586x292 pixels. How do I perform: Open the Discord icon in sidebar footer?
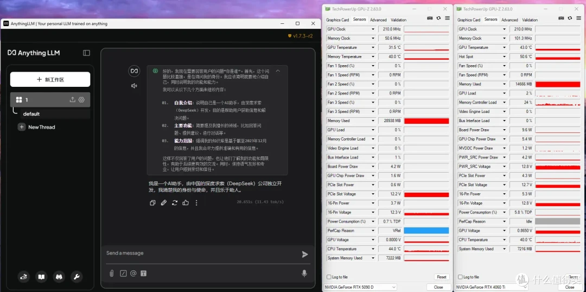59,277
